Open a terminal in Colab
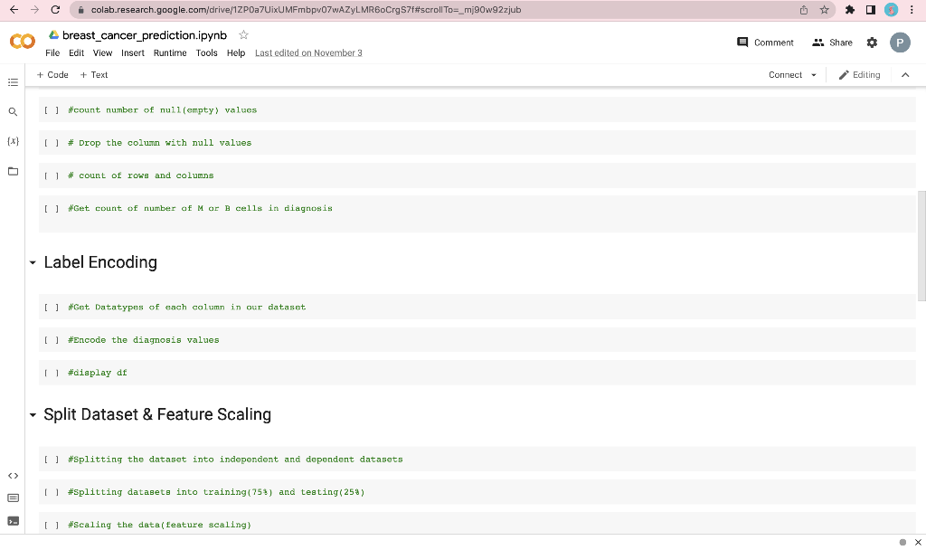Screen dimensions: 926x550 [13, 521]
